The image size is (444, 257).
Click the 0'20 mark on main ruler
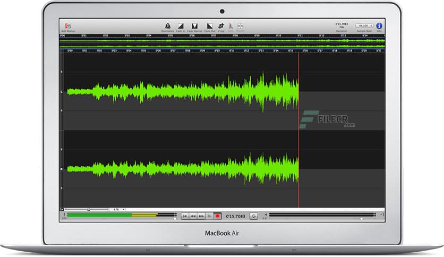(364, 50)
